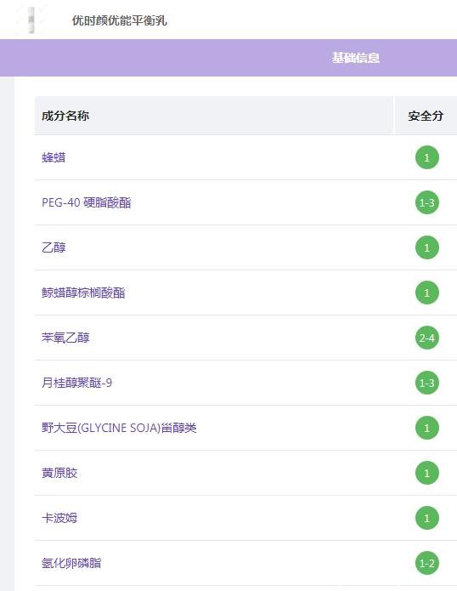Click the safety score badge for 蜂蜡

click(427, 157)
